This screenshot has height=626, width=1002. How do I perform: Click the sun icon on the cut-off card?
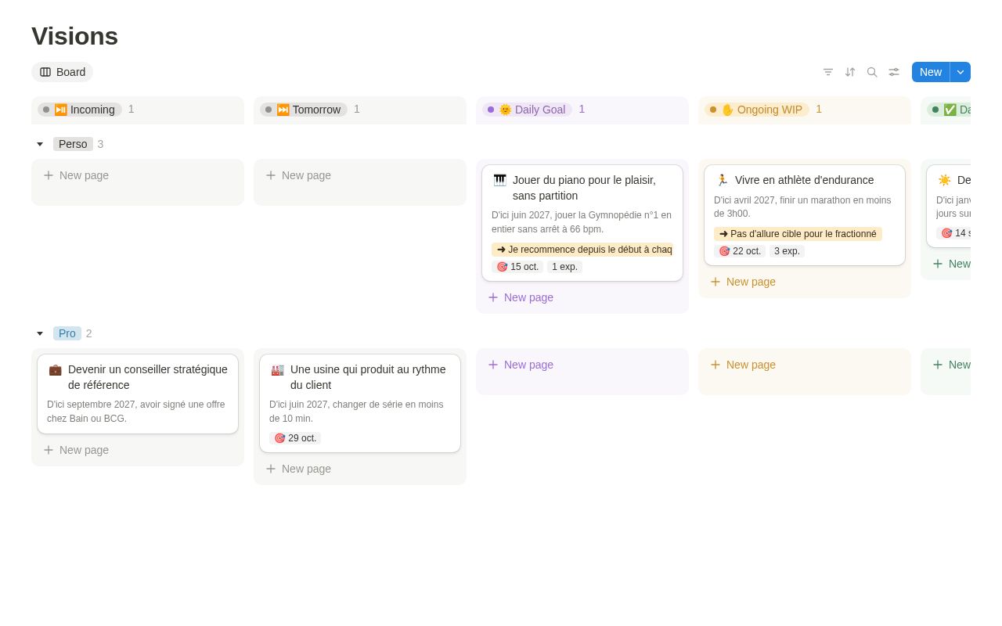click(944, 180)
